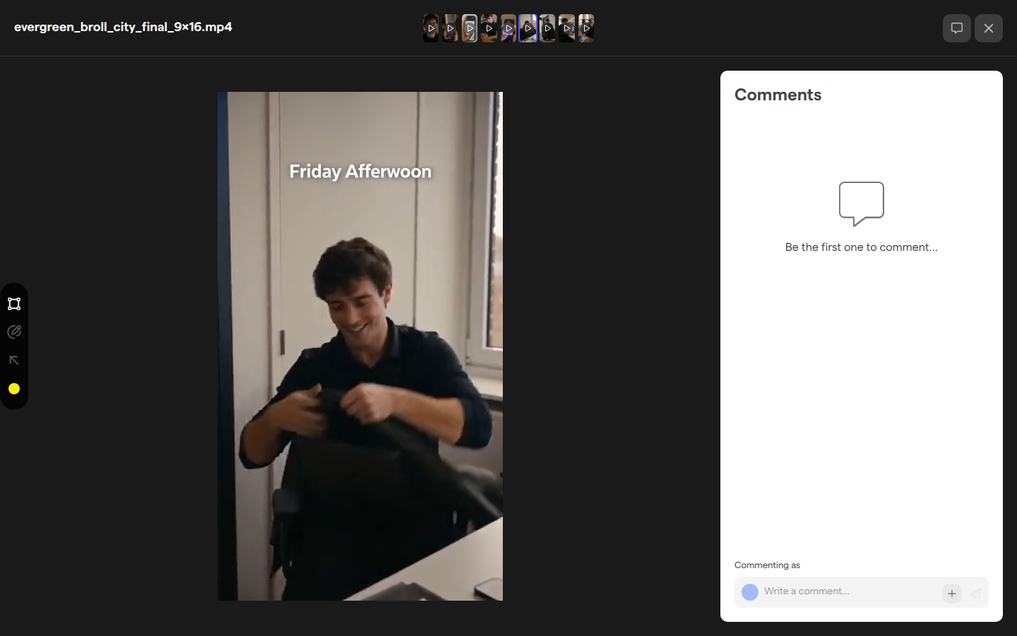Screen dimensions: 1017x636
Task: Open the yellow annotation color picker
Action: [14, 389]
